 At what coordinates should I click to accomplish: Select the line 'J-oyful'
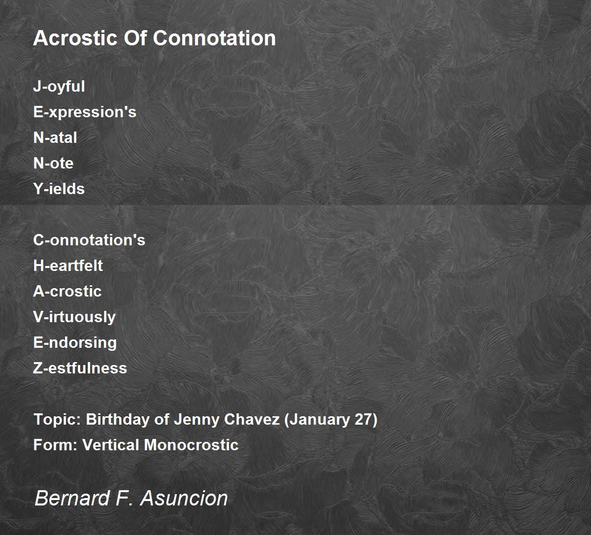59,87
